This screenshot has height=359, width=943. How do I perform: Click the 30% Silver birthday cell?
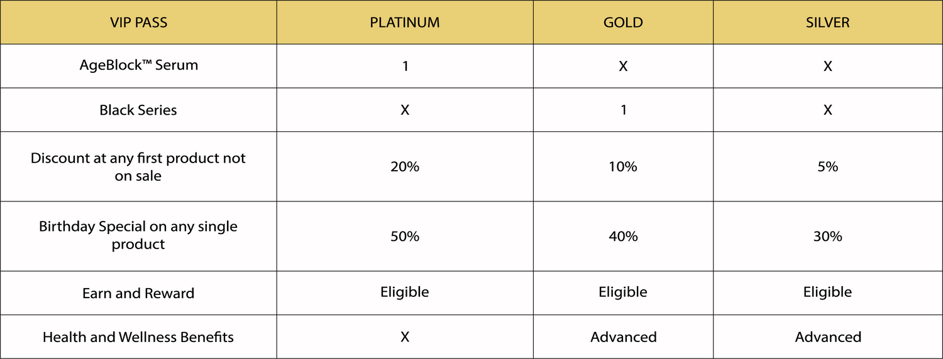coord(828,236)
